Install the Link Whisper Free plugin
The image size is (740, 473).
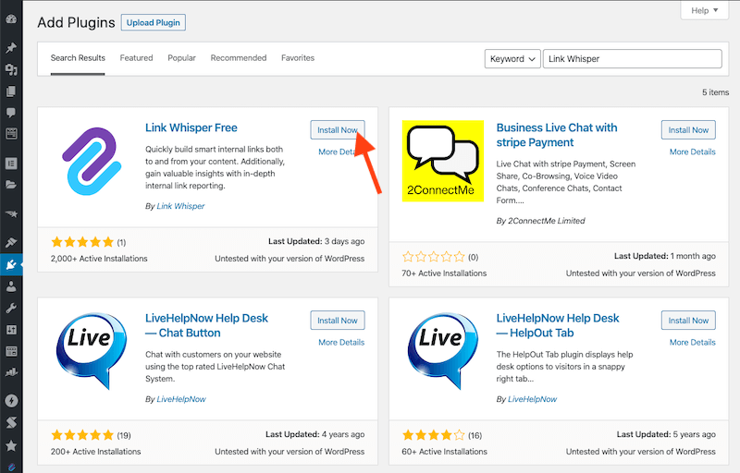(338, 130)
